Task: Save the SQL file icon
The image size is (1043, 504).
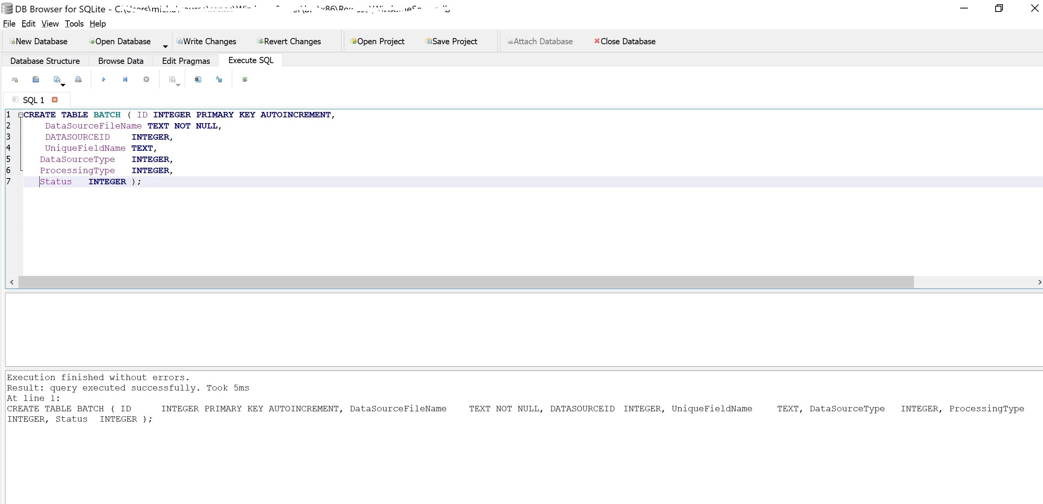Action: (x=57, y=79)
